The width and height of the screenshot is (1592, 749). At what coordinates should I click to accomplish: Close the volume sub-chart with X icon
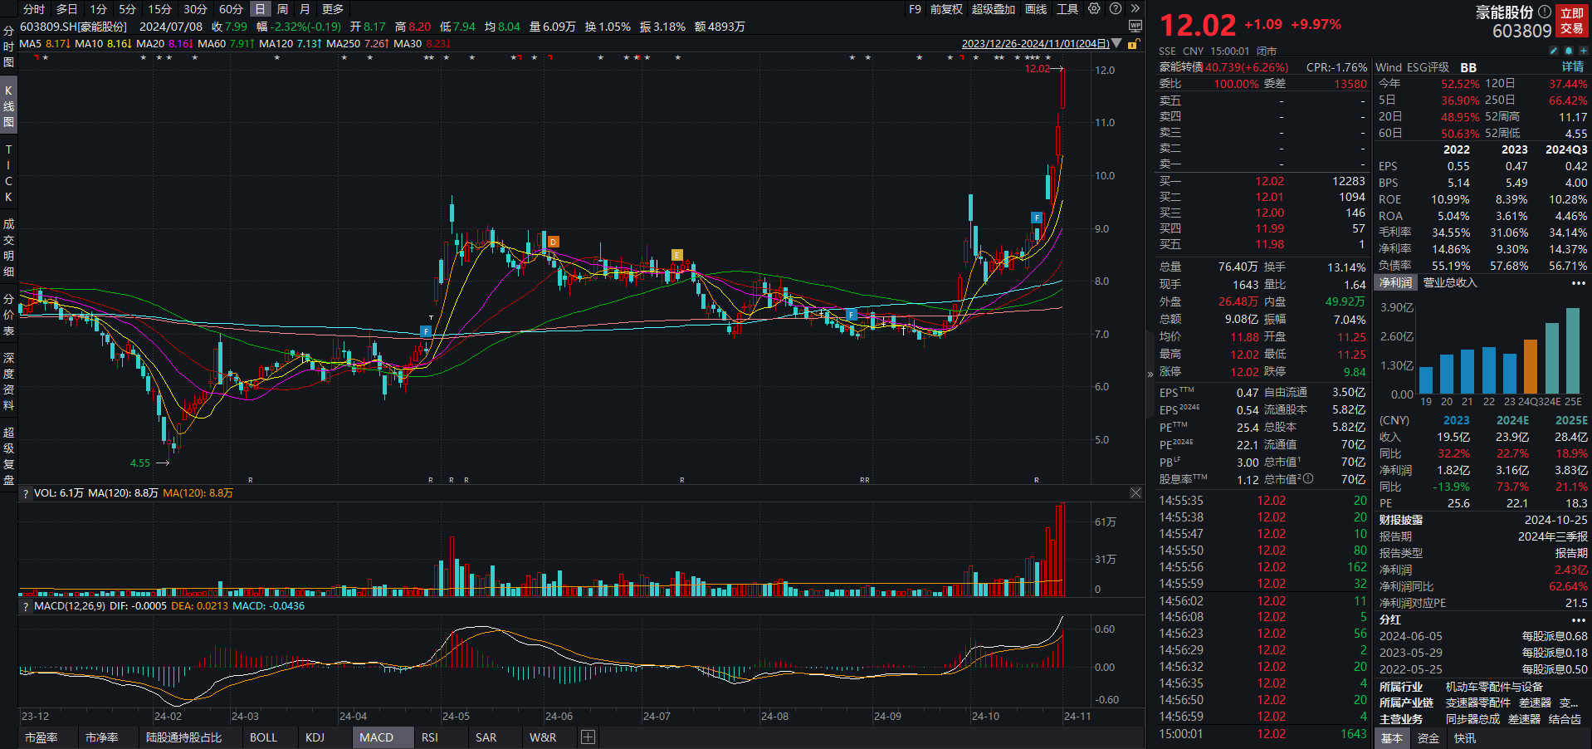(x=1135, y=493)
